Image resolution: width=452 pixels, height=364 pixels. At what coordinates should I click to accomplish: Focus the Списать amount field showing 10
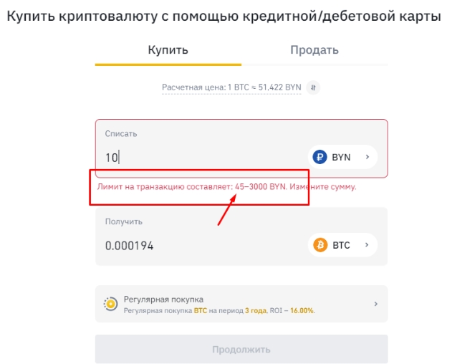(201, 157)
